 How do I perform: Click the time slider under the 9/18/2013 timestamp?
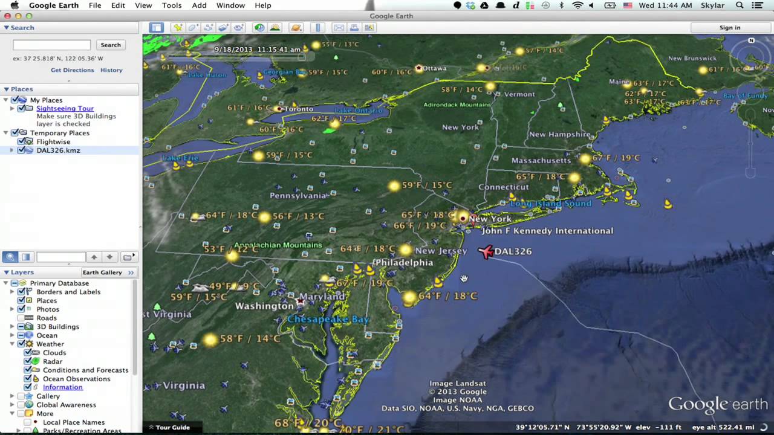(x=238, y=57)
